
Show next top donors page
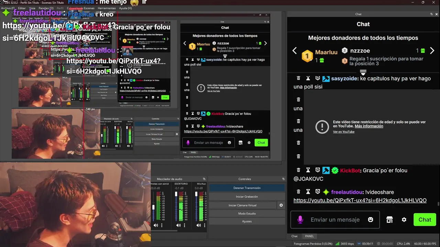click(x=432, y=51)
